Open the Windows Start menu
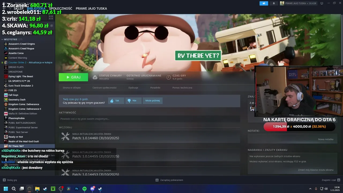The height and width of the screenshot is (193, 343). 6,189
